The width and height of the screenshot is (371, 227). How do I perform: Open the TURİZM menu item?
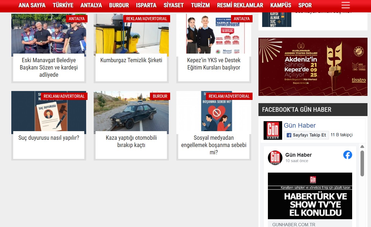pos(200,5)
